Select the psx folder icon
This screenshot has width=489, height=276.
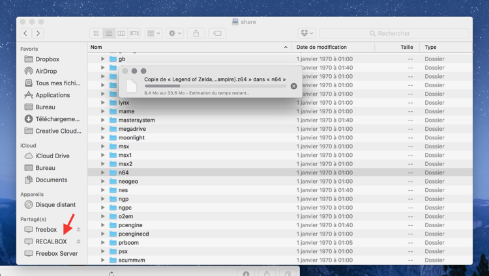pos(113,251)
